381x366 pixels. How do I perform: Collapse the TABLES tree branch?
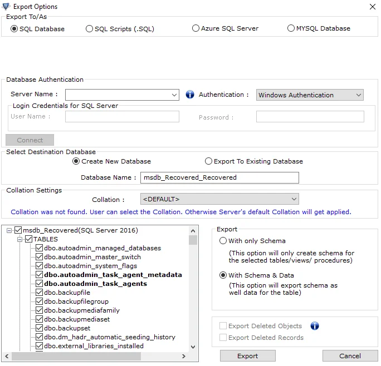tap(19, 239)
